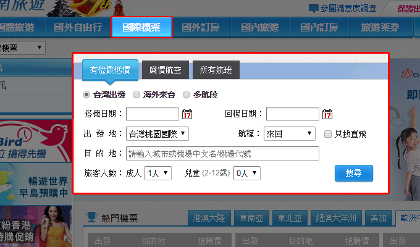Switch to the 所有航班 tab
The width and height of the screenshot is (420, 247).
click(216, 70)
